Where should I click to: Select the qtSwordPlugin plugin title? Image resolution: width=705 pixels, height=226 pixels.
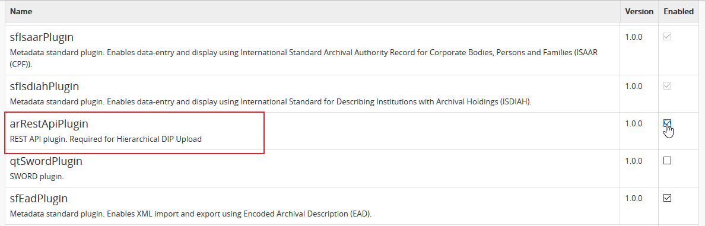click(x=46, y=161)
